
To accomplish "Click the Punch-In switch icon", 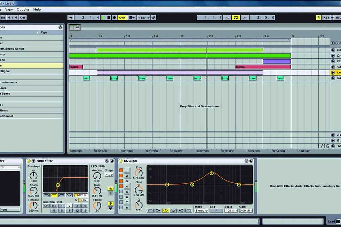I will (x=227, y=18).
